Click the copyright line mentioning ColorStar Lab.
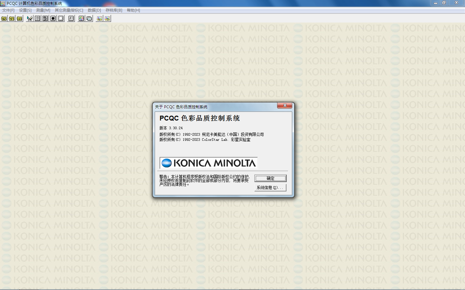 coord(205,140)
